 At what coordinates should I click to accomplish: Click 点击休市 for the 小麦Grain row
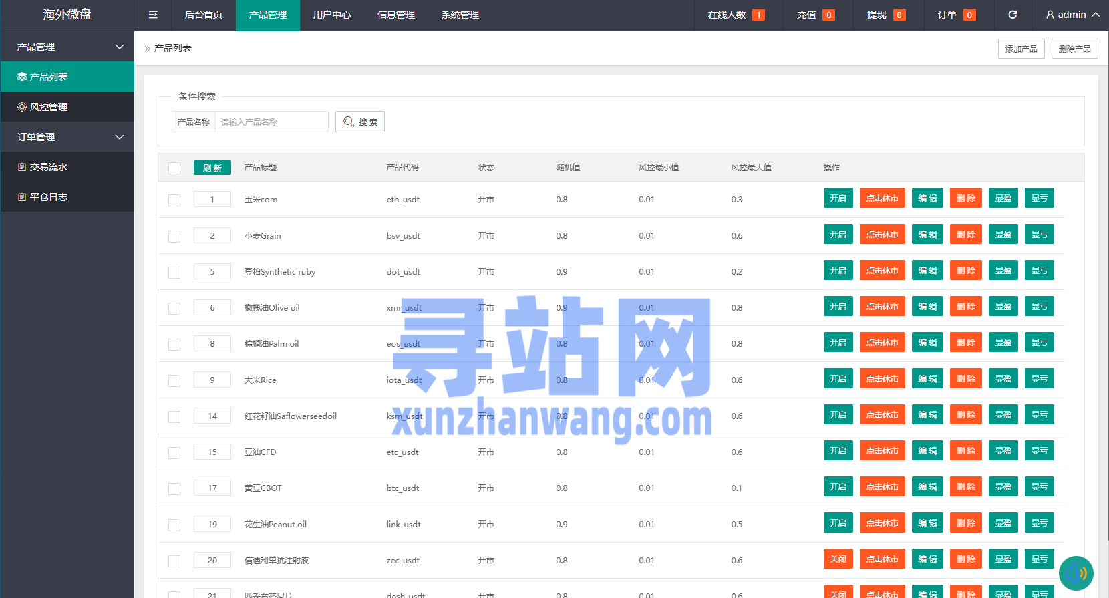[x=883, y=235]
